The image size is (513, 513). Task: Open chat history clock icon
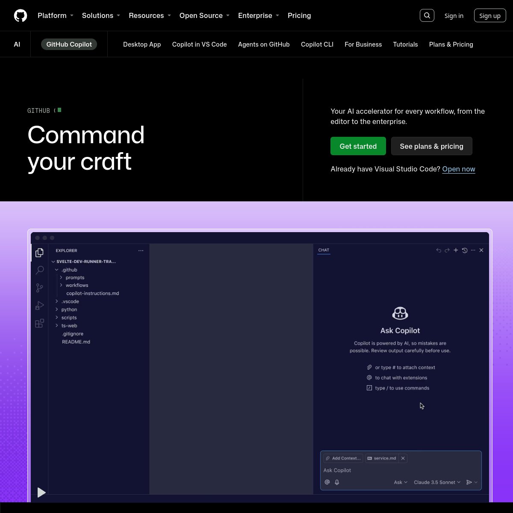point(465,250)
